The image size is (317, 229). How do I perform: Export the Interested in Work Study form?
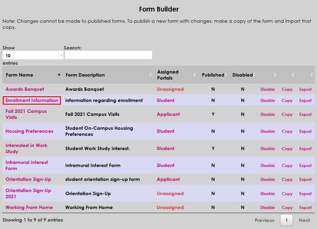(305, 148)
